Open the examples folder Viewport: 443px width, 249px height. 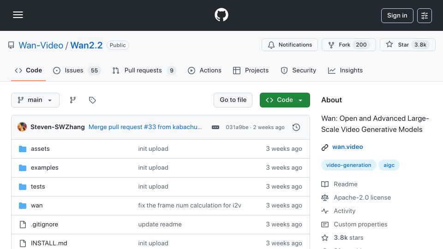45,168
